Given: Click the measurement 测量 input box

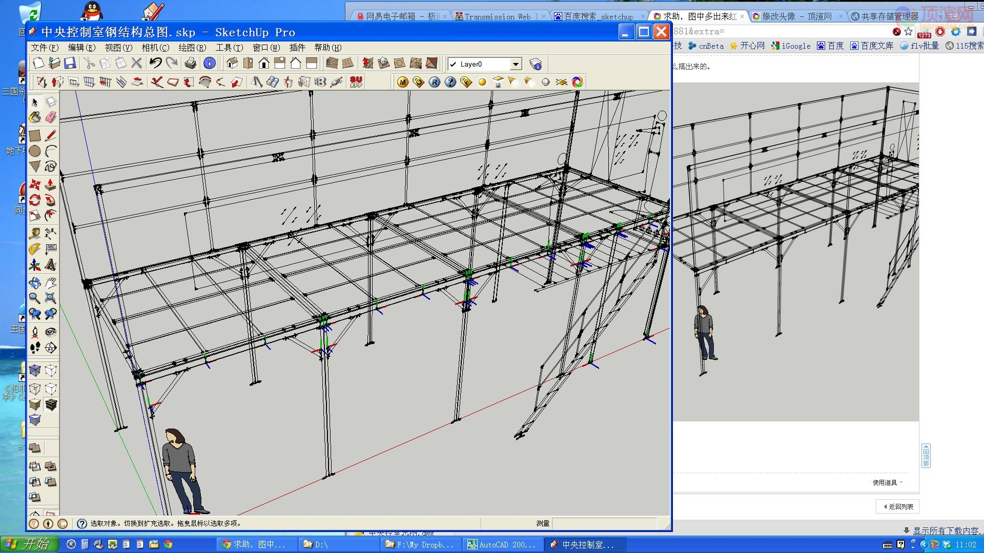Looking at the screenshot, I should tap(605, 523).
